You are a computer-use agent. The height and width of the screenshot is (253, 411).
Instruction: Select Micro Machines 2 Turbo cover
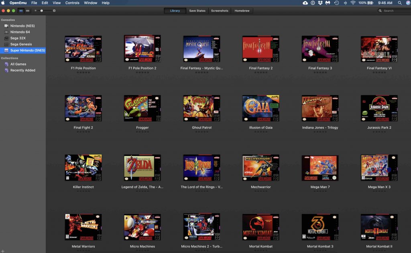point(201,227)
